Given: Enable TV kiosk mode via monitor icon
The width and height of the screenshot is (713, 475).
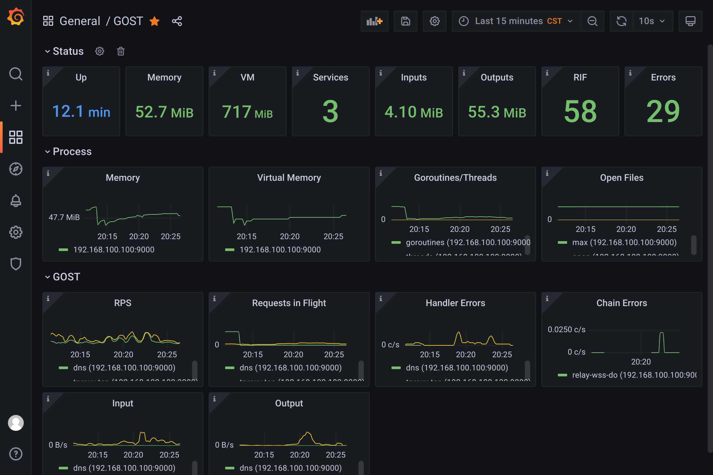Looking at the screenshot, I should pyautogui.click(x=691, y=21).
